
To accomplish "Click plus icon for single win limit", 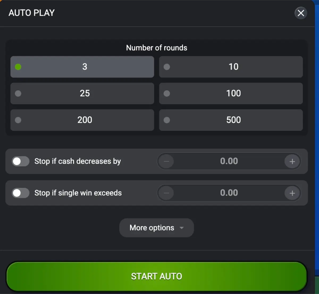I will [292, 193].
